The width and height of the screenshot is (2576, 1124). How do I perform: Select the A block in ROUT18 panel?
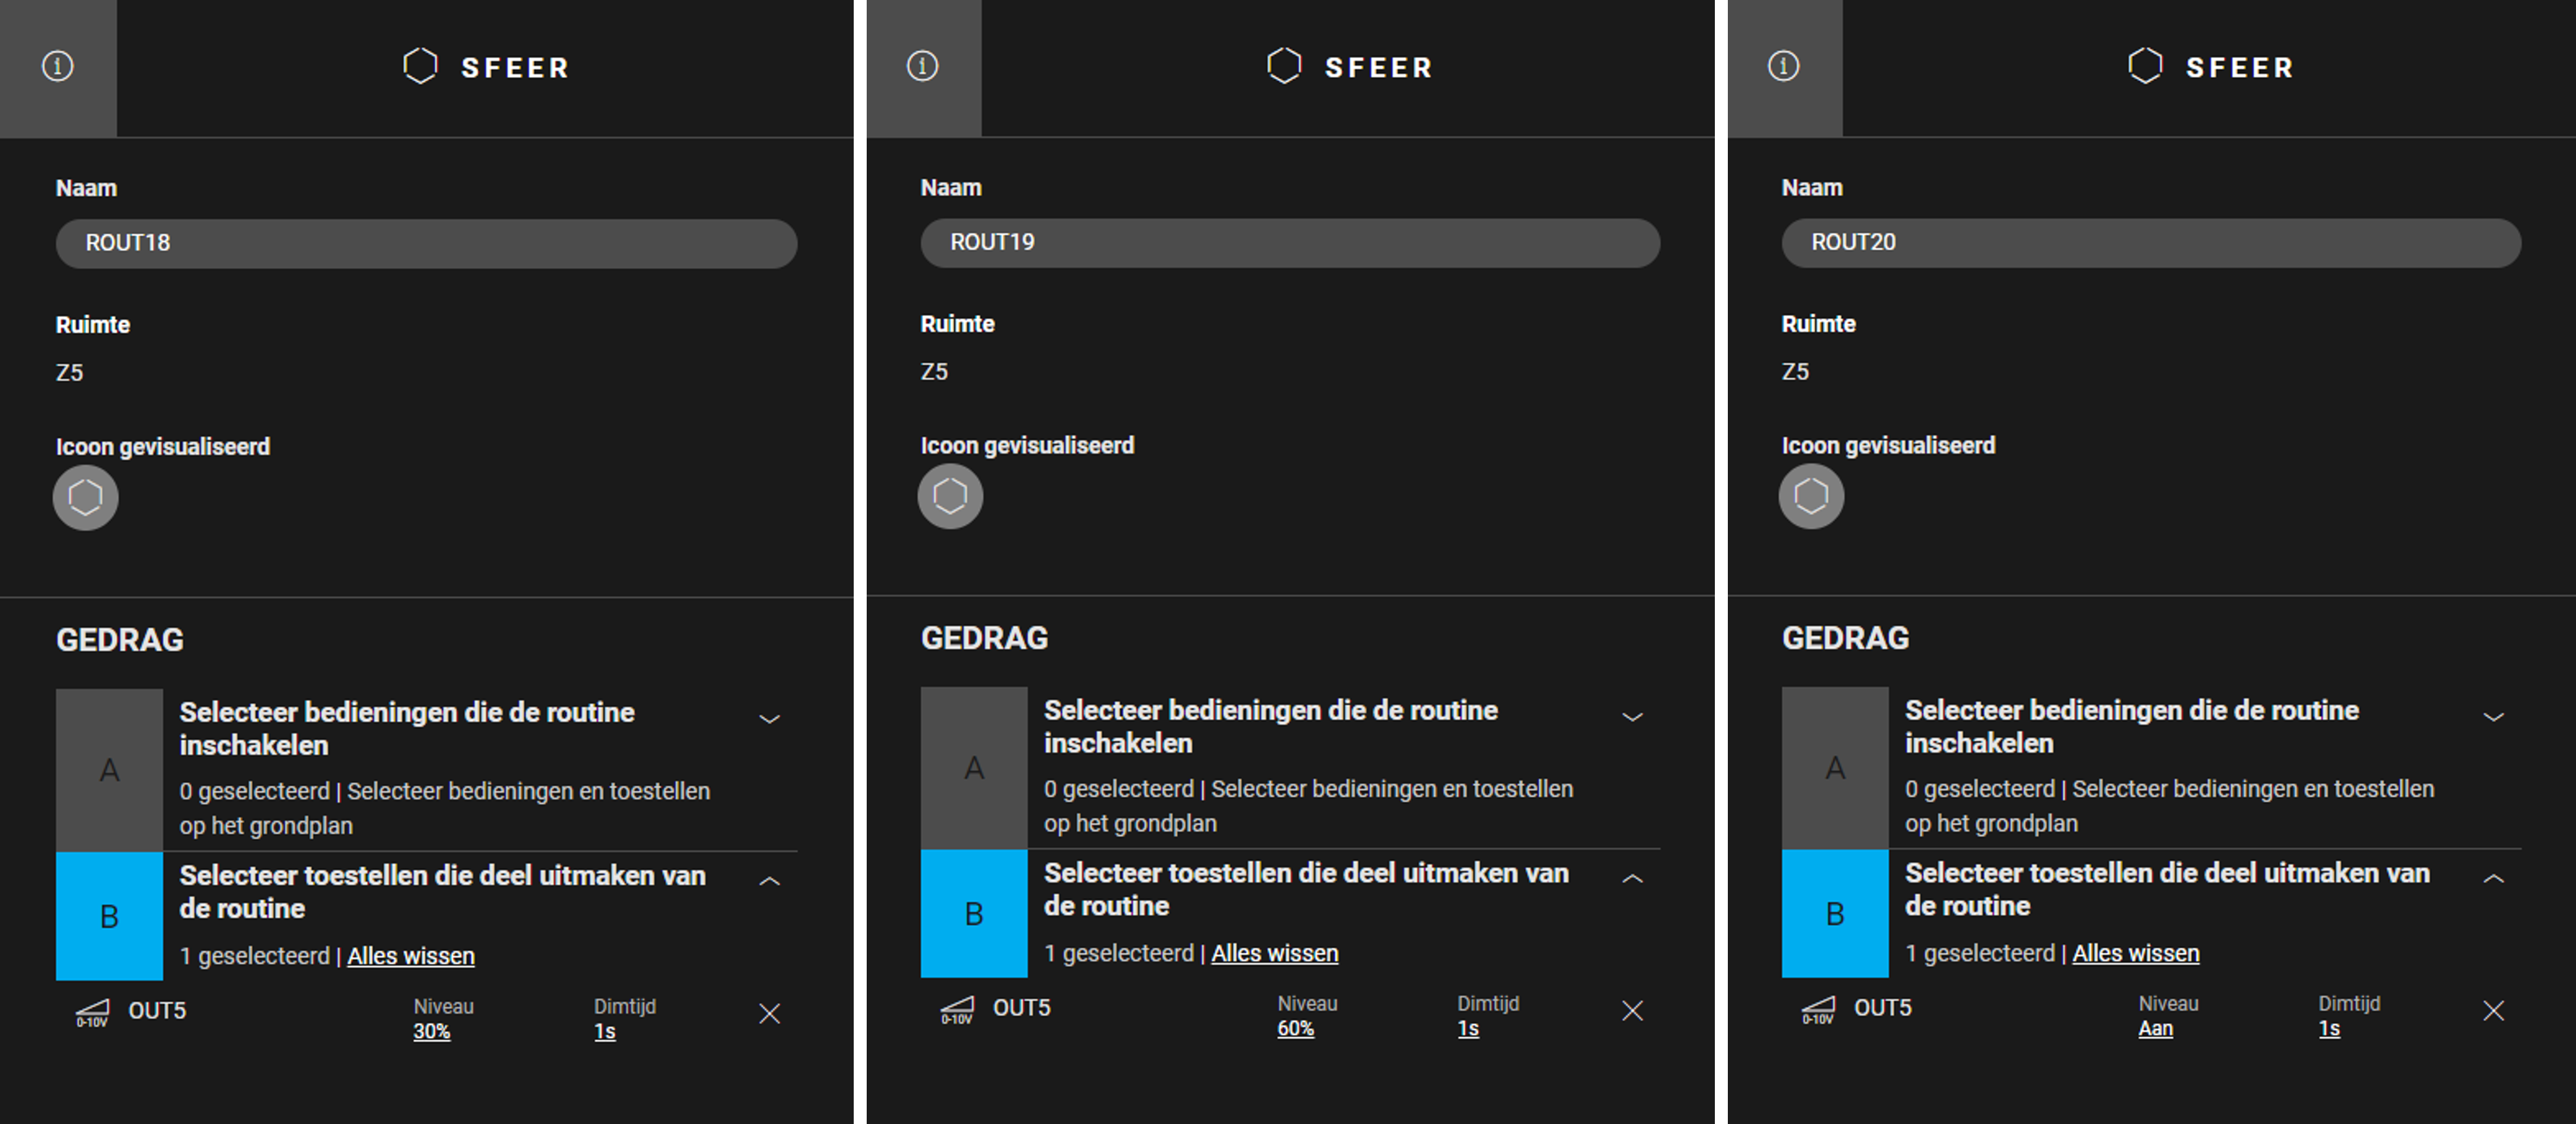(109, 770)
